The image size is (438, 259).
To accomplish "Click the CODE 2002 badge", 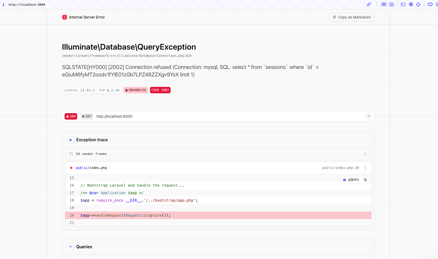I will click(160, 90).
